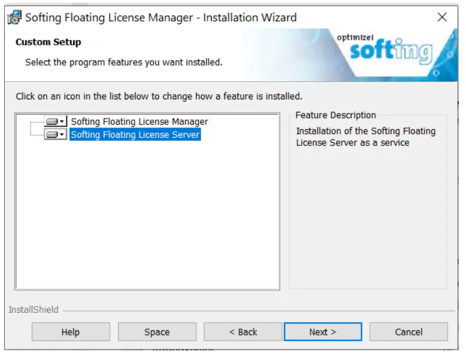Select Softing Floating License Manager feature
The image size is (466, 353).
click(x=139, y=122)
